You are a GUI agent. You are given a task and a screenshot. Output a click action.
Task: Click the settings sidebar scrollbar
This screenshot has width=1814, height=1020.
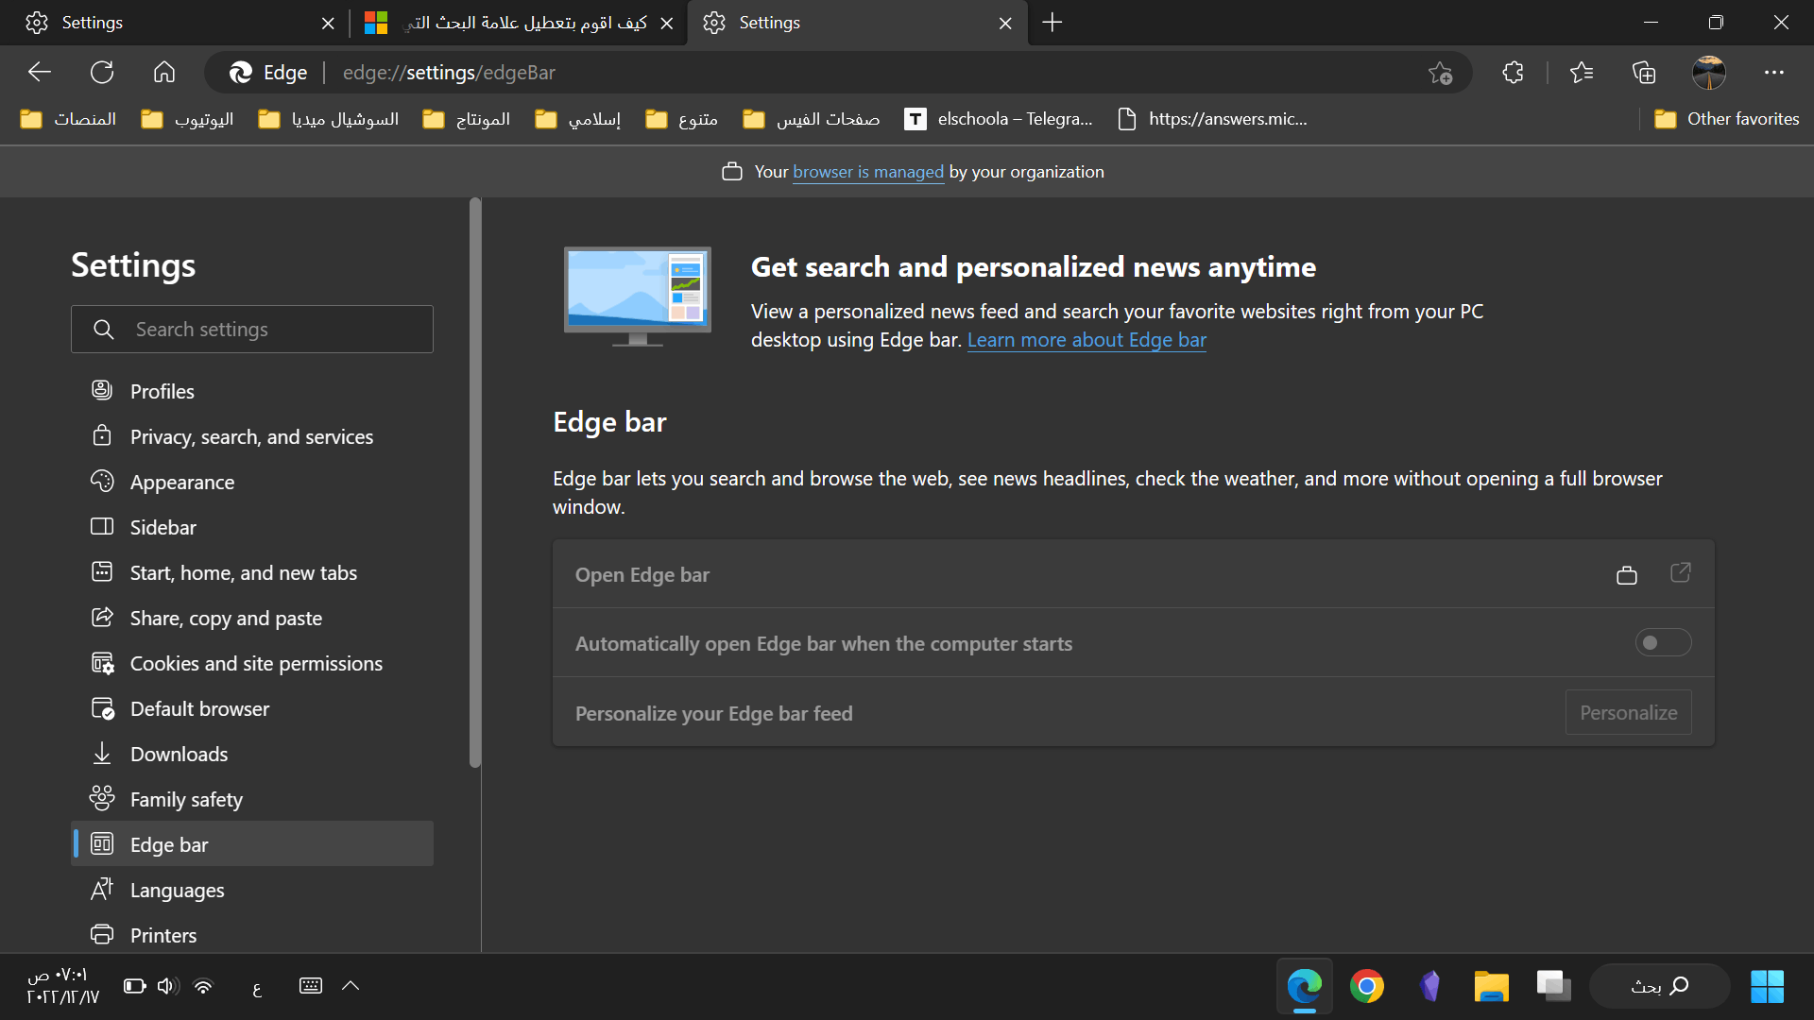[475, 482]
